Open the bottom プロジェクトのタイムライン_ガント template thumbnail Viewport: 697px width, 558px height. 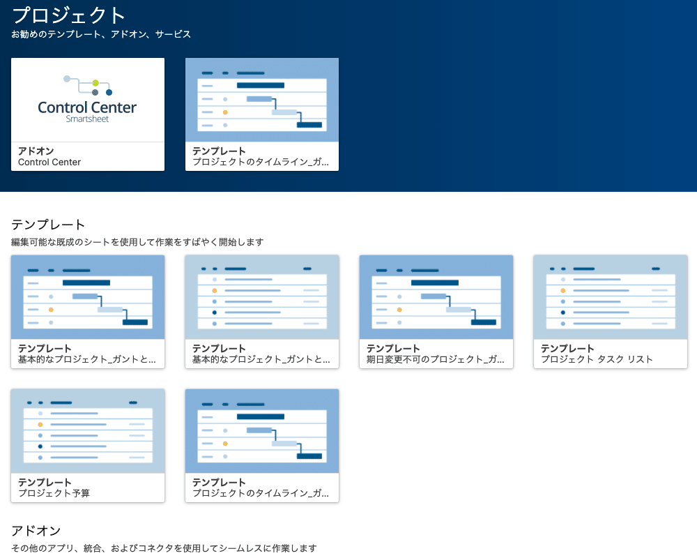261,432
